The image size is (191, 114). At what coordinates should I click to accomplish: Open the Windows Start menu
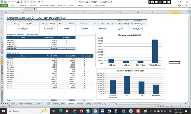[x=4, y=111]
